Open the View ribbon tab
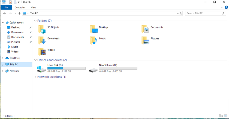This screenshot has width=229, height=119. click(34, 7)
